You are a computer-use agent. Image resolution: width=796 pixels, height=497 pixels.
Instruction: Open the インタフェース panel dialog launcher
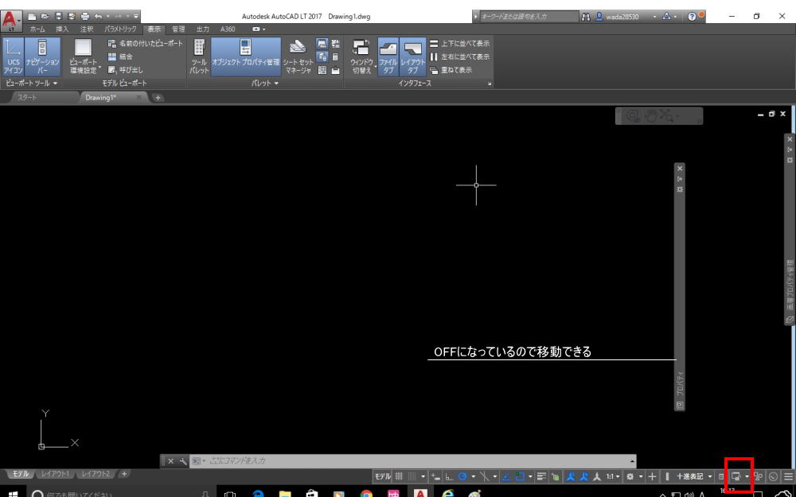(x=490, y=84)
